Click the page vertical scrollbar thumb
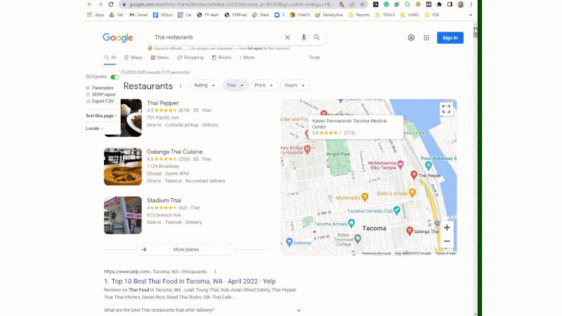The width and height of the screenshot is (562, 316). (x=476, y=32)
